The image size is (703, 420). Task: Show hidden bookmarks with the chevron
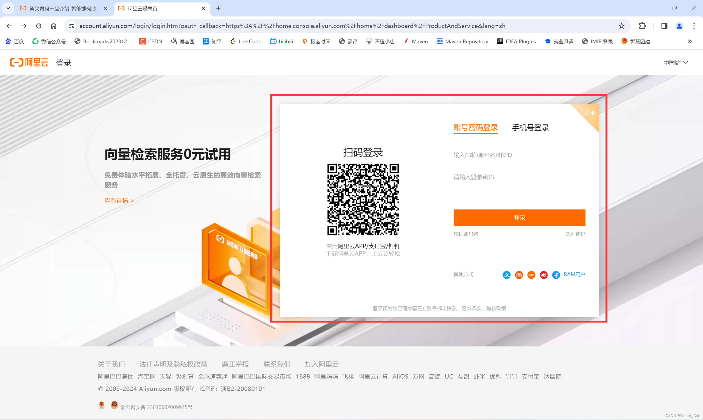pyautogui.click(x=690, y=41)
